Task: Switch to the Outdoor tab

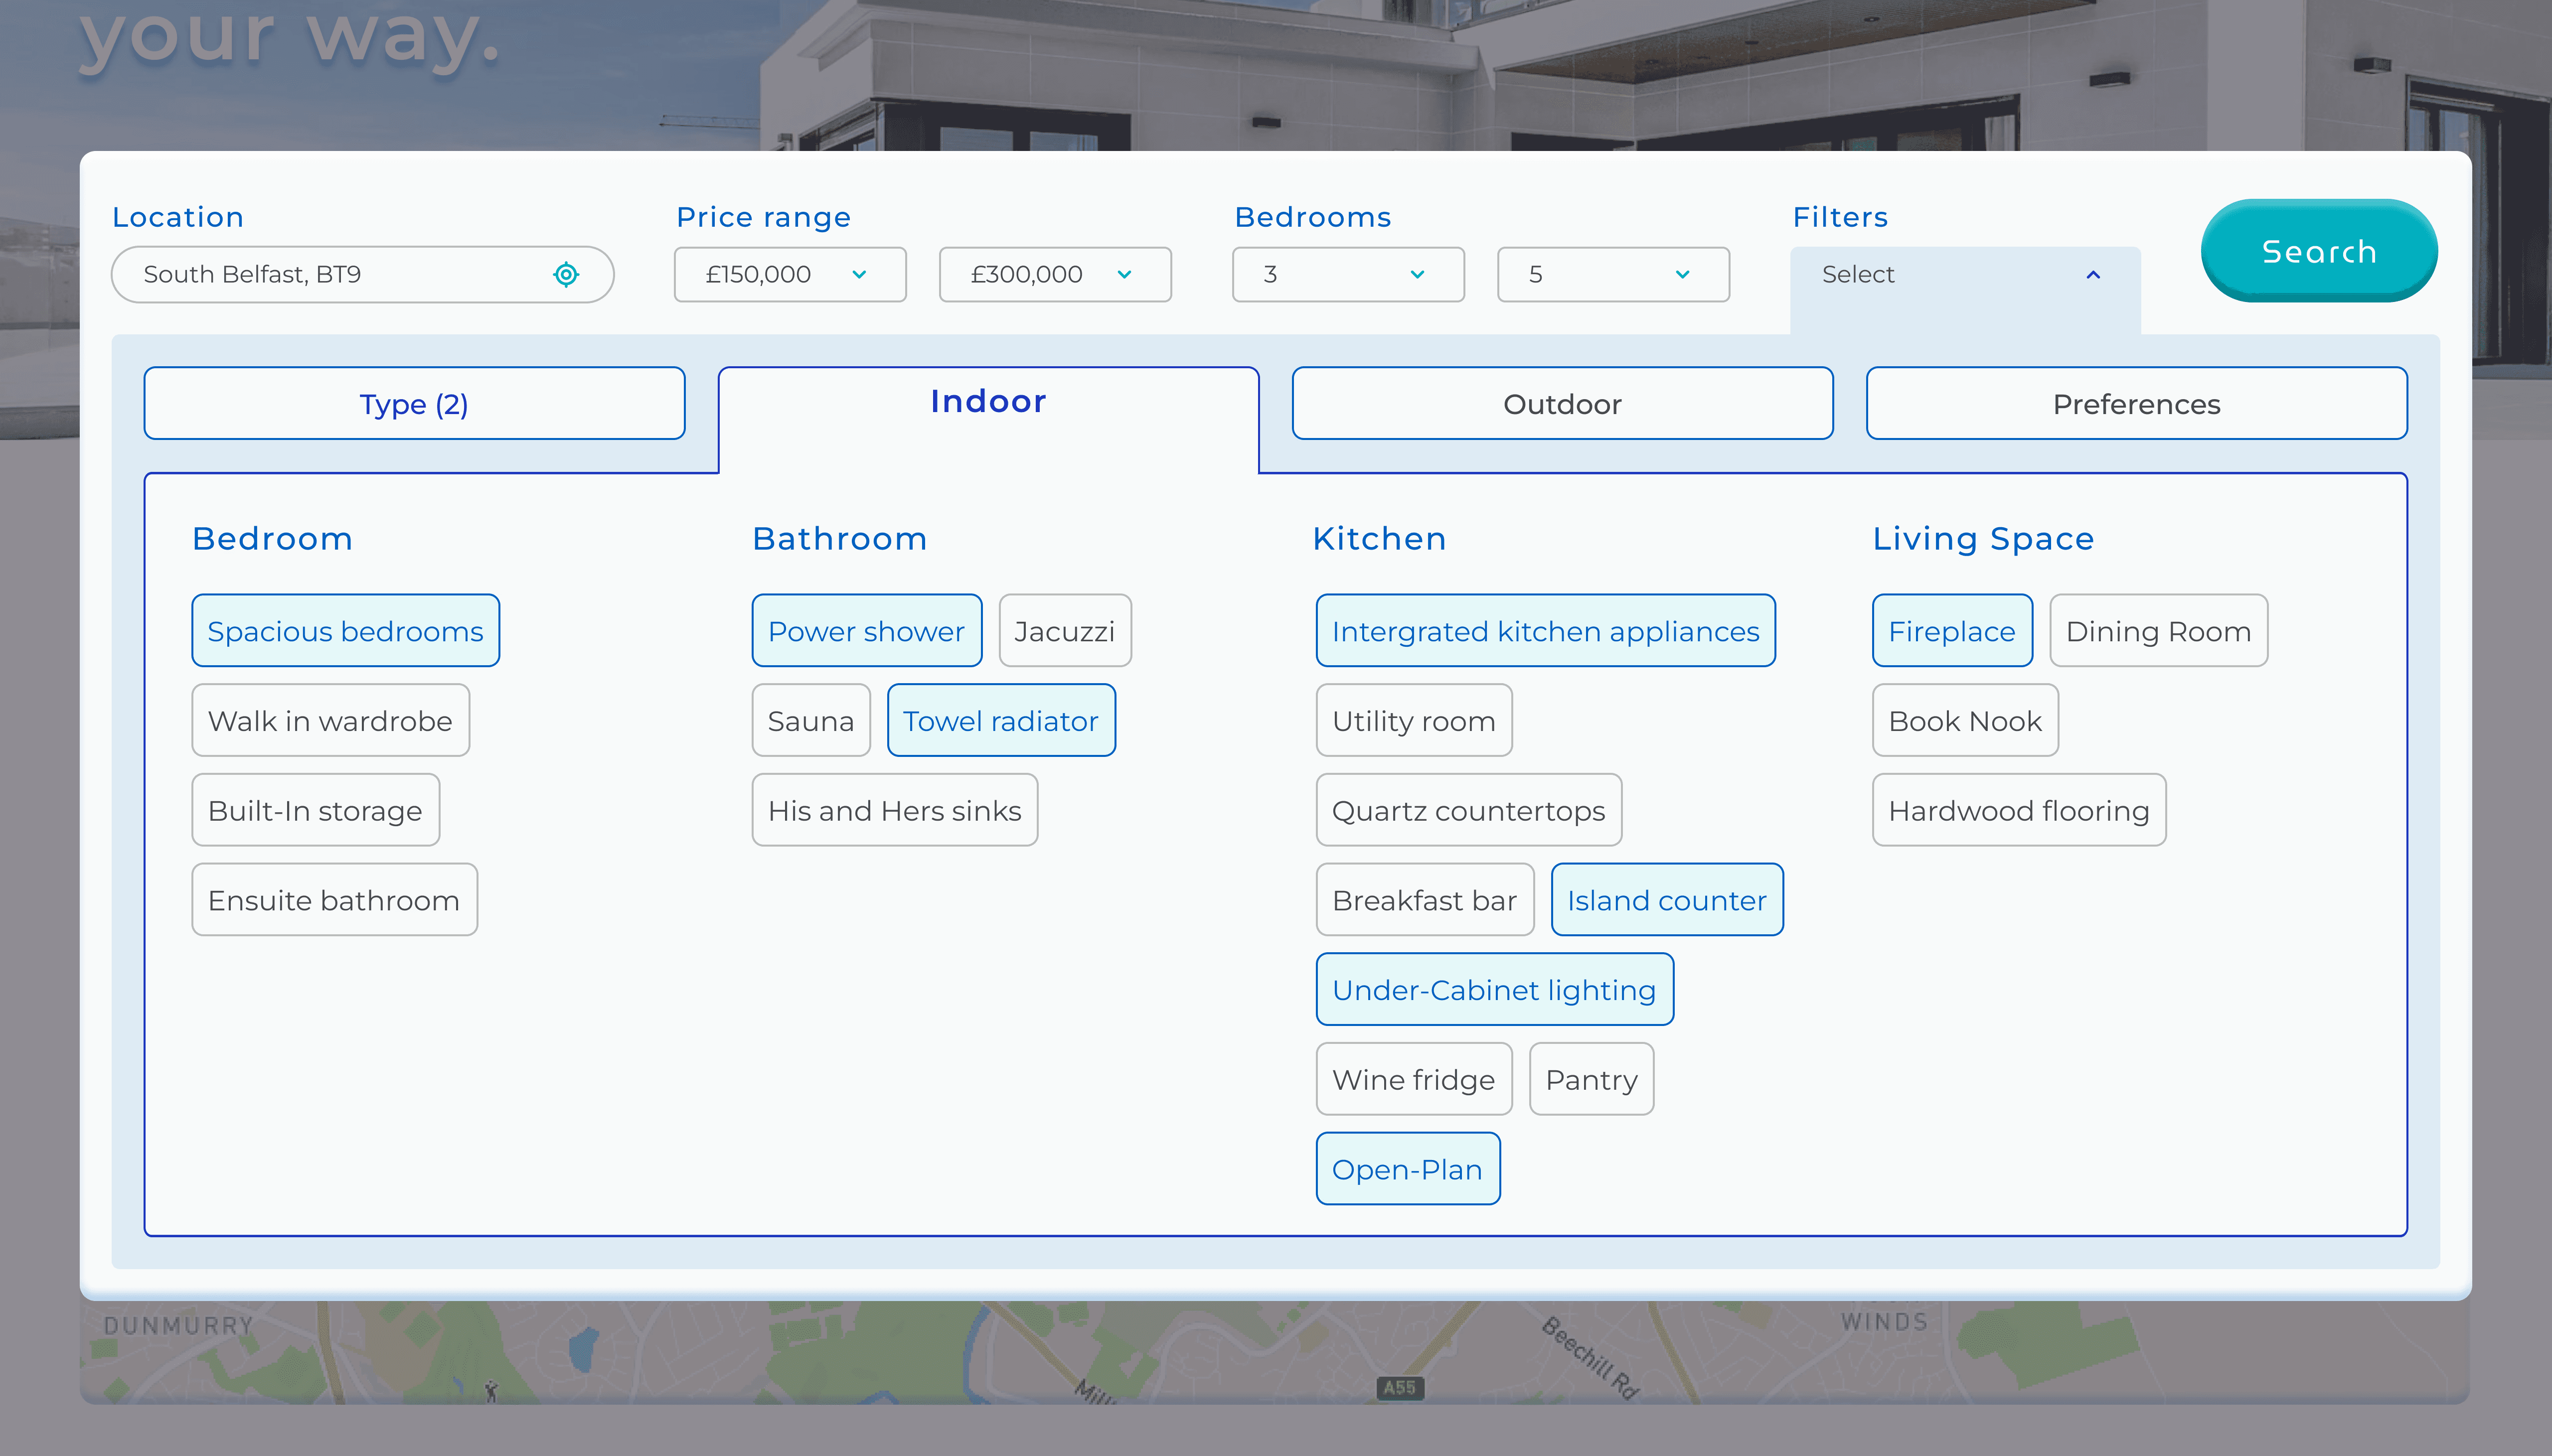Action: coord(1561,403)
